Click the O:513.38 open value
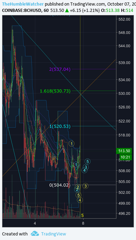The image size is (136, 240). [x=110, y=10]
